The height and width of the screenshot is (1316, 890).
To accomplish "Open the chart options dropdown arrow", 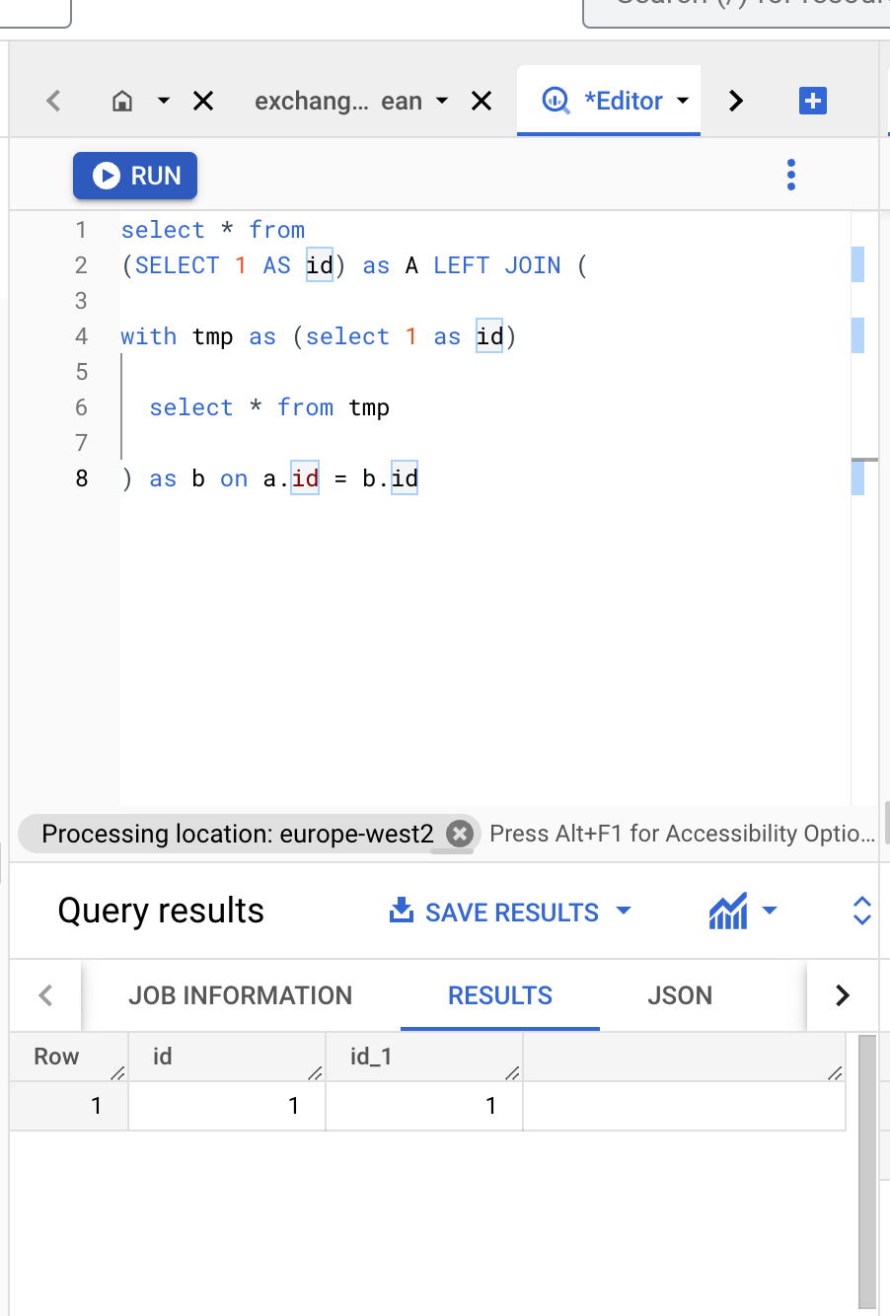I will (771, 912).
